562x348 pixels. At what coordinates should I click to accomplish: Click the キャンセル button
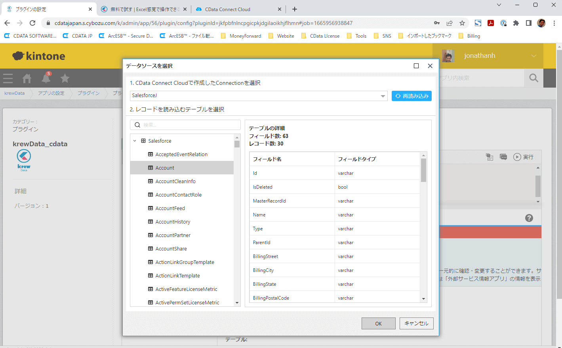pyautogui.click(x=416, y=323)
